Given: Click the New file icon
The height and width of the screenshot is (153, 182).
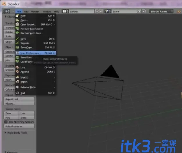Looking at the screenshot, I should [17, 16].
